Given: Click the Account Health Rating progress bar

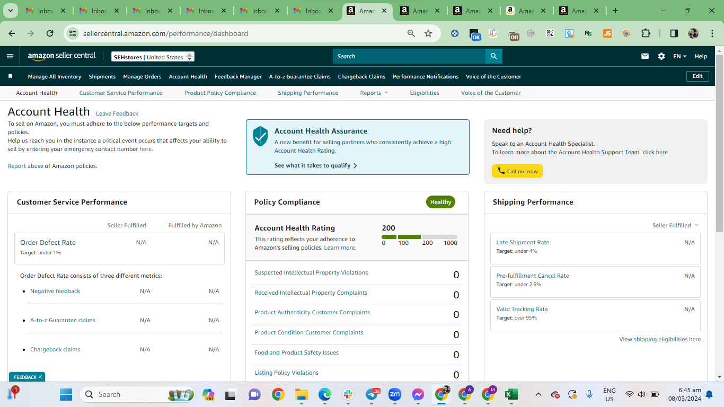Looking at the screenshot, I should (x=419, y=237).
